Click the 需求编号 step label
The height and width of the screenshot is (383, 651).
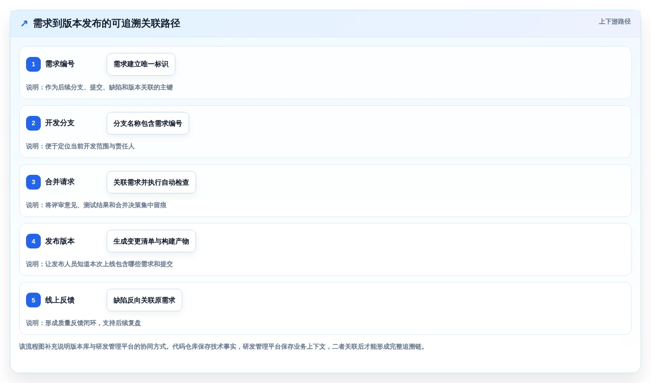(x=60, y=64)
